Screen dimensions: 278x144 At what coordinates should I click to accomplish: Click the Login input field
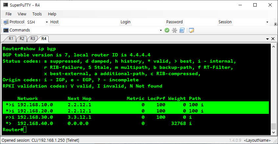(x=148, y=22)
